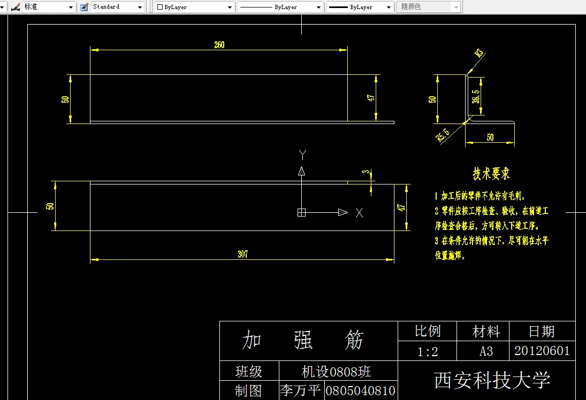Click the UCS X axis label
The height and width of the screenshot is (400, 586).
click(359, 213)
